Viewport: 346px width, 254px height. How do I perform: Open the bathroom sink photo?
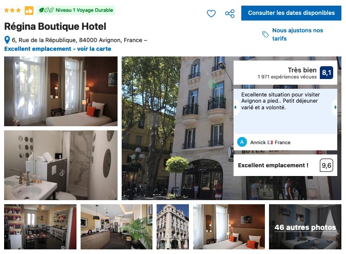click(61, 165)
